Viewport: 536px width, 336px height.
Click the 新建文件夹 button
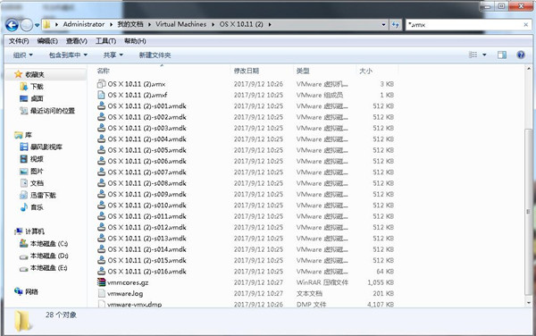[x=155, y=55]
